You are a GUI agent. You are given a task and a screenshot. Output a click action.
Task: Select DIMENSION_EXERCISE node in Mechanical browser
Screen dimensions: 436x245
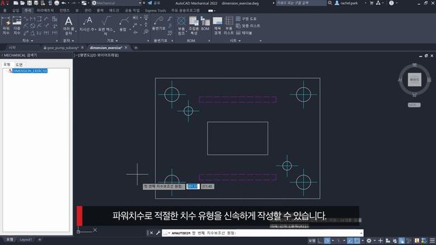(29, 71)
